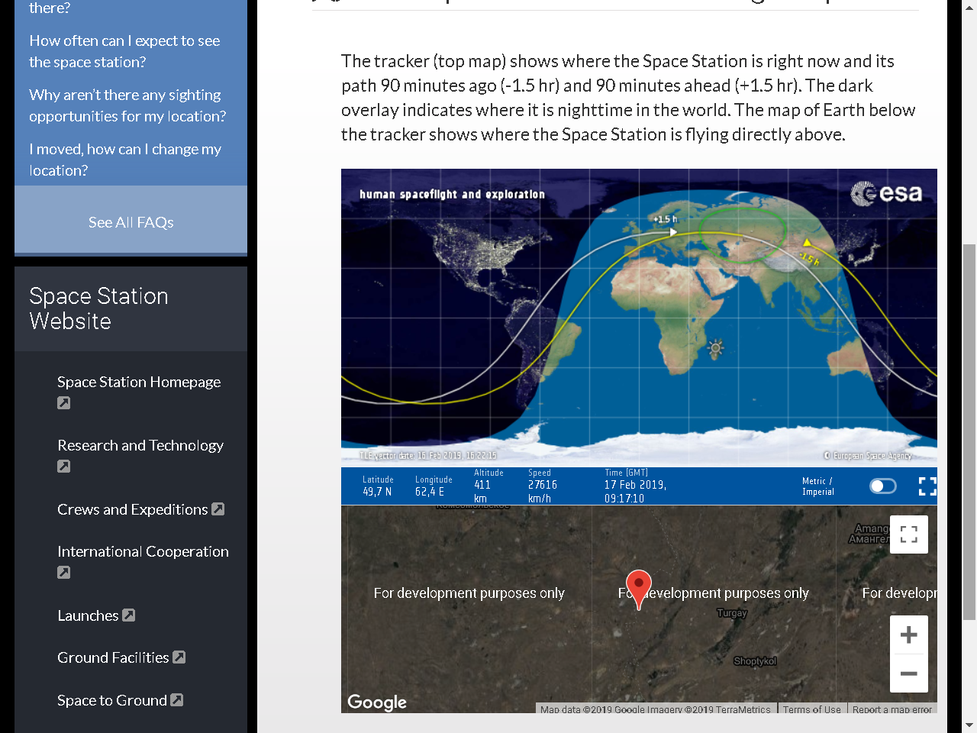Open the map Terms of Use link
The height and width of the screenshot is (733, 977).
click(811, 709)
